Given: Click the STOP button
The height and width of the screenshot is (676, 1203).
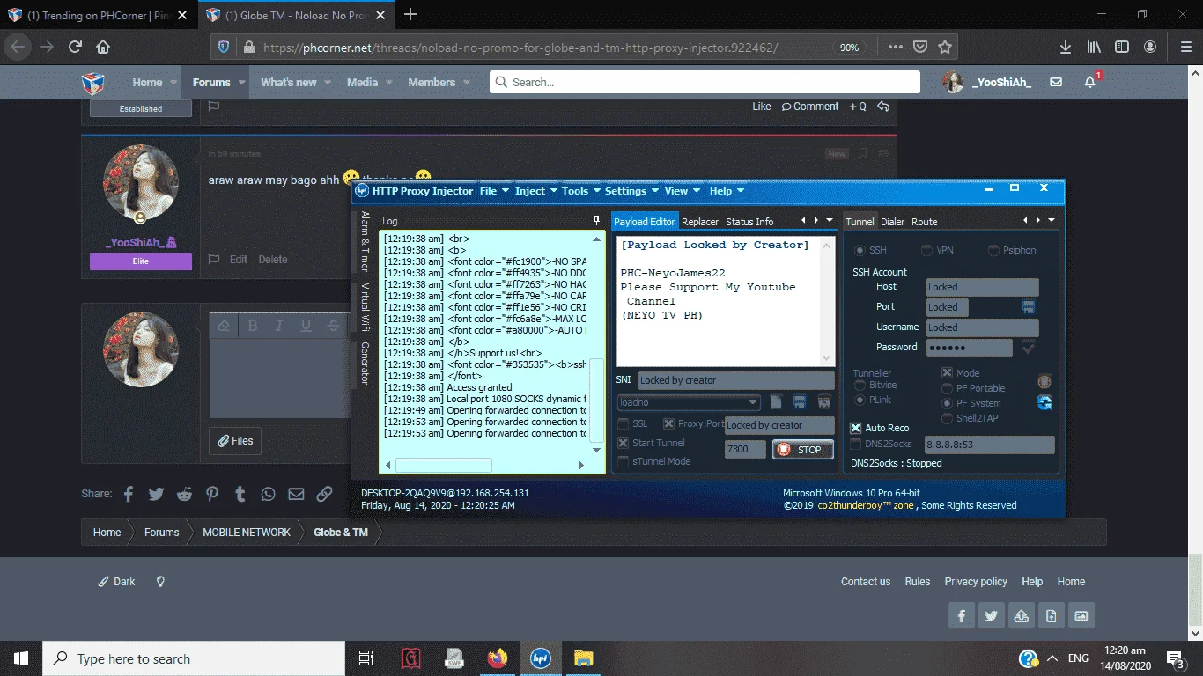Looking at the screenshot, I should pyautogui.click(x=802, y=450).
